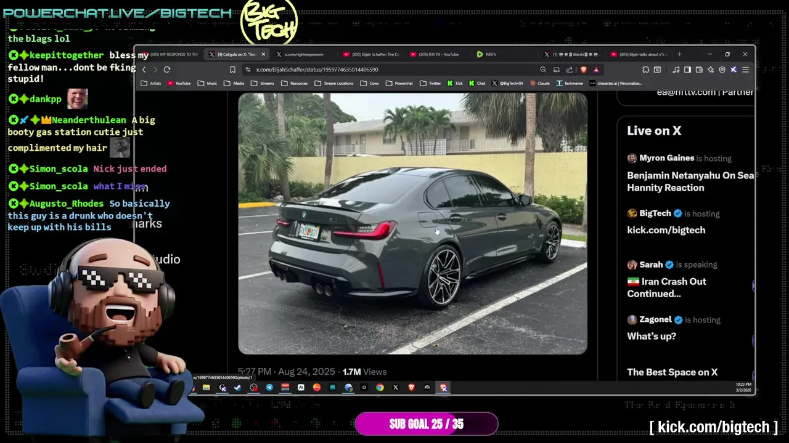
Task: Open the Powerchat bookmark folder
Action: coord(399,83)
